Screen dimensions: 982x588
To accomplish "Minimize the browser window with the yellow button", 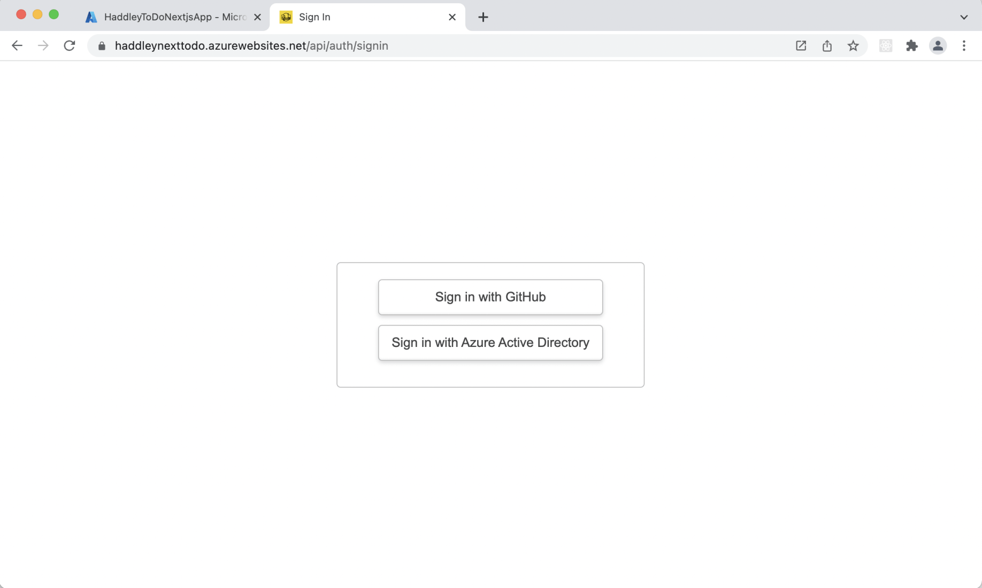I will 37,14.
